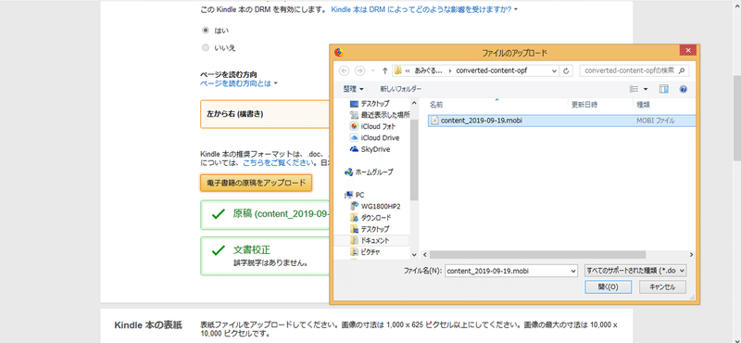The height and width of the screenshot is (343, 741).
Task: Click converted-content-opf breadcrumb segment
Action: 492,71
